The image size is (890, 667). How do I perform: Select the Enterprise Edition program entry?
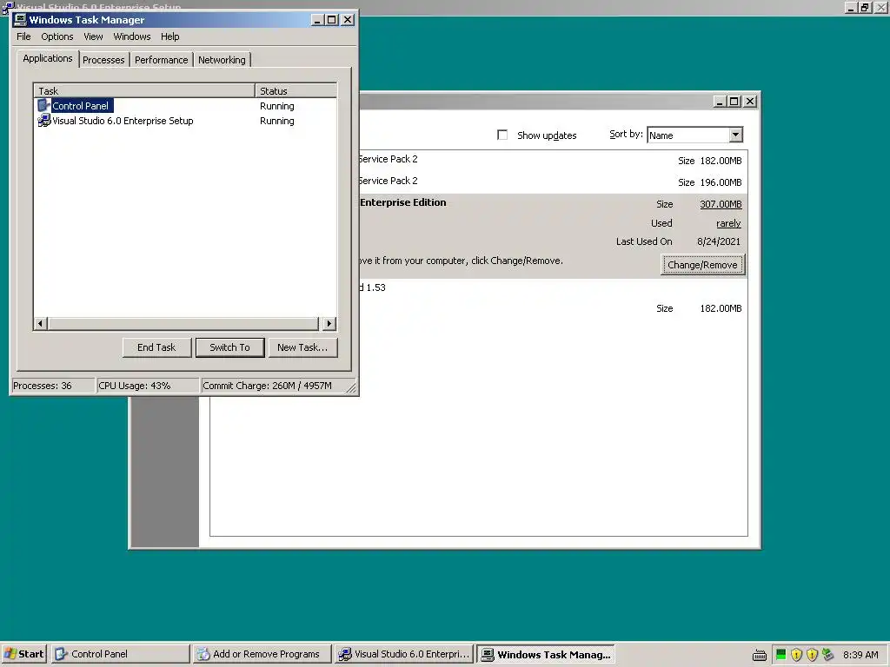[x=553, y=236]
